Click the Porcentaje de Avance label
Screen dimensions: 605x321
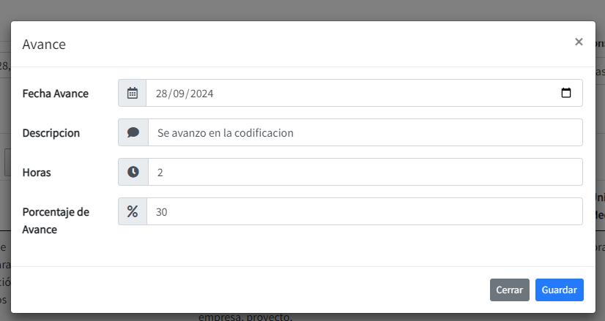click(x=56, y=220)
